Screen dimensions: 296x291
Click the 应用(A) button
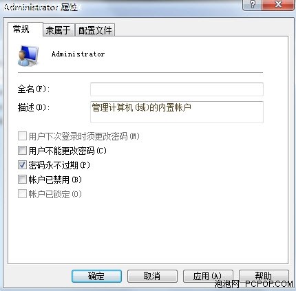208,276
